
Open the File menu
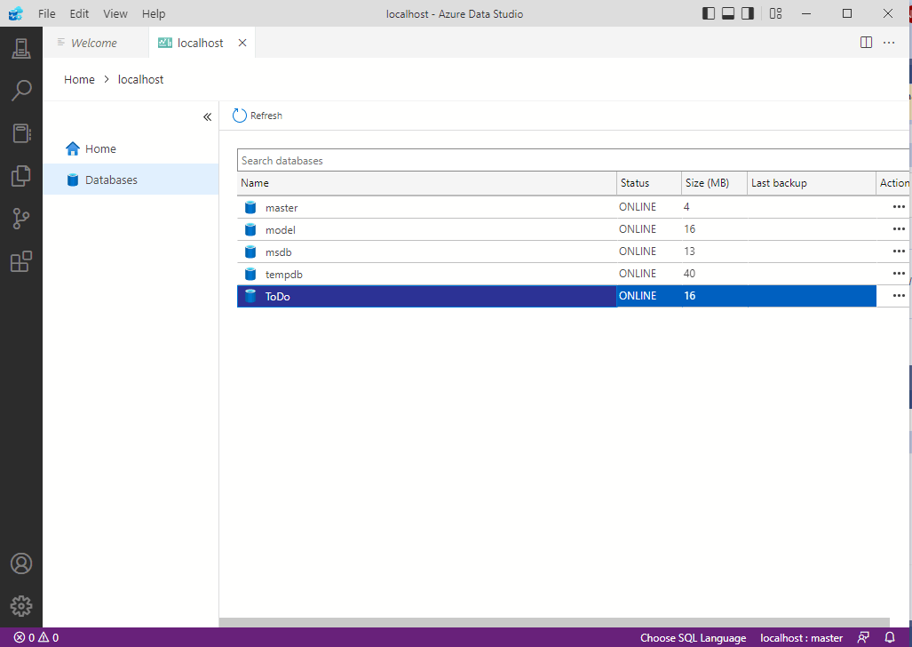pos(47,13)
